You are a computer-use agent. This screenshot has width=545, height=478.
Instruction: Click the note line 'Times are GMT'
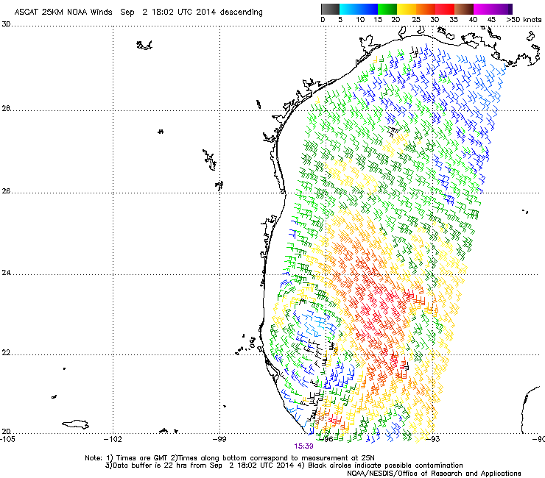(x=142, y=458)
